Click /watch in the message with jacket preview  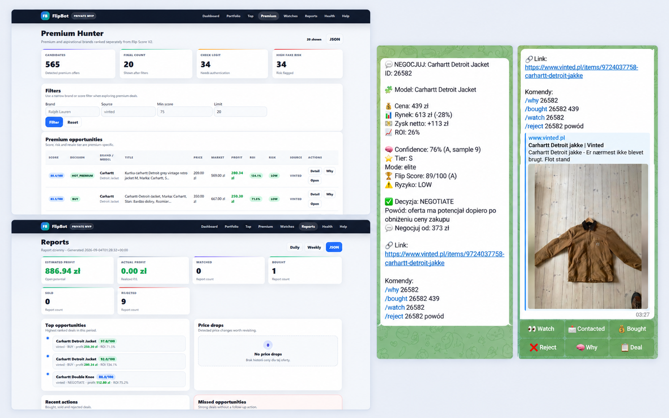[534, 118]
